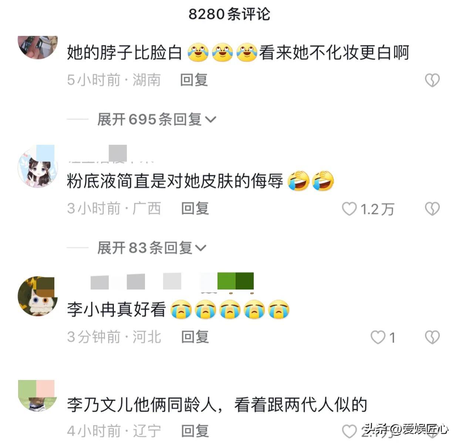This screenshot has height=445, width=459.
Task: Reply to the Hunan comment
Action: click(x=194, y=80)
